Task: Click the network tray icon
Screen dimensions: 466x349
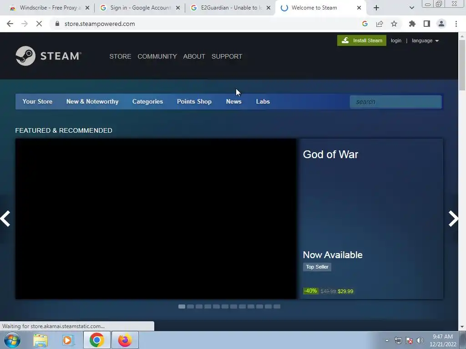Action: [x=398, y=340]
